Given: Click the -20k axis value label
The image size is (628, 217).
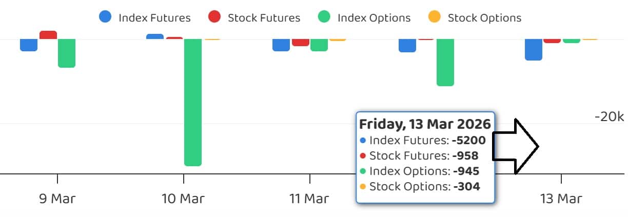Looking at the screenshot, I should pos(610,116).
